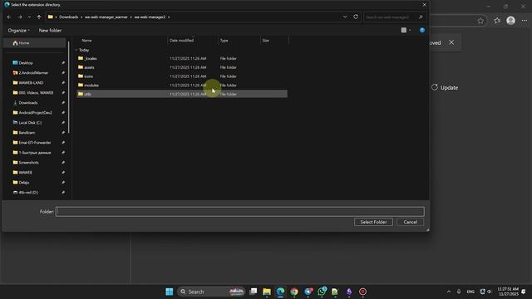The image size is (532, 299).
Task: Select the _locales folder
Action: pos(182,58)
